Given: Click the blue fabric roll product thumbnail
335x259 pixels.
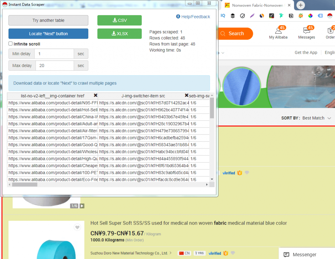Looking at the screenshot, I should (46, 240).
